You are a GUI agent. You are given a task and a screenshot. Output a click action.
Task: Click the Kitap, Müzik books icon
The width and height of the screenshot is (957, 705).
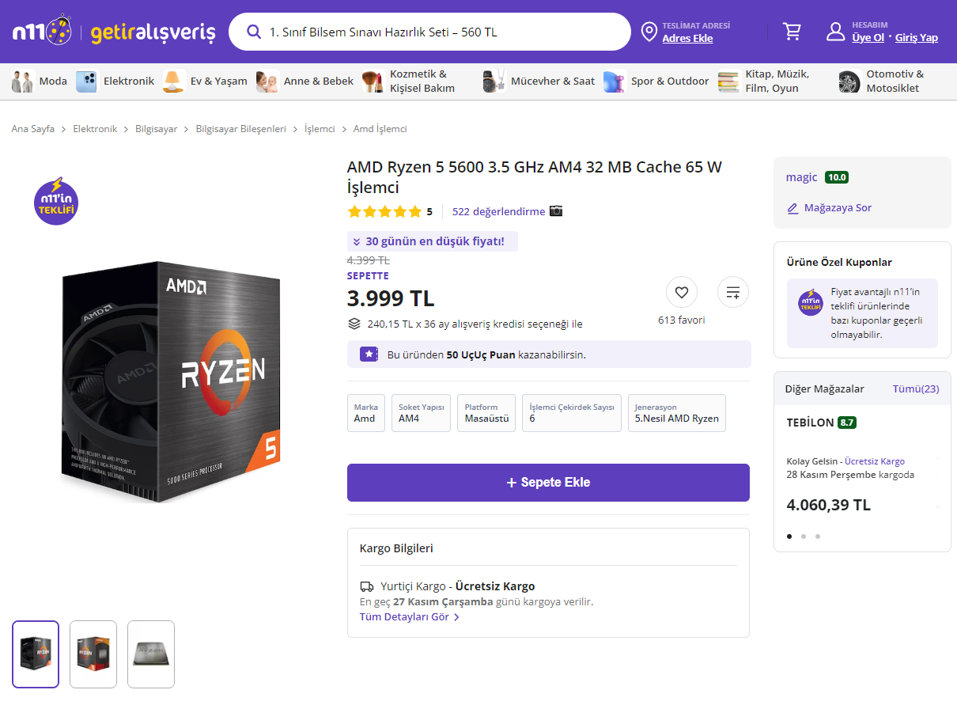(x=728, y=81)
